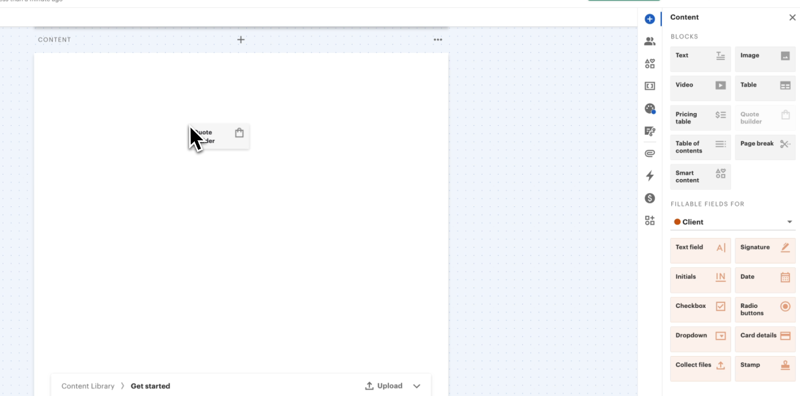This screenshot has width=800, height=396.
Task: Open the Smart content sidebar panel
Action: (x=650, y=63)
